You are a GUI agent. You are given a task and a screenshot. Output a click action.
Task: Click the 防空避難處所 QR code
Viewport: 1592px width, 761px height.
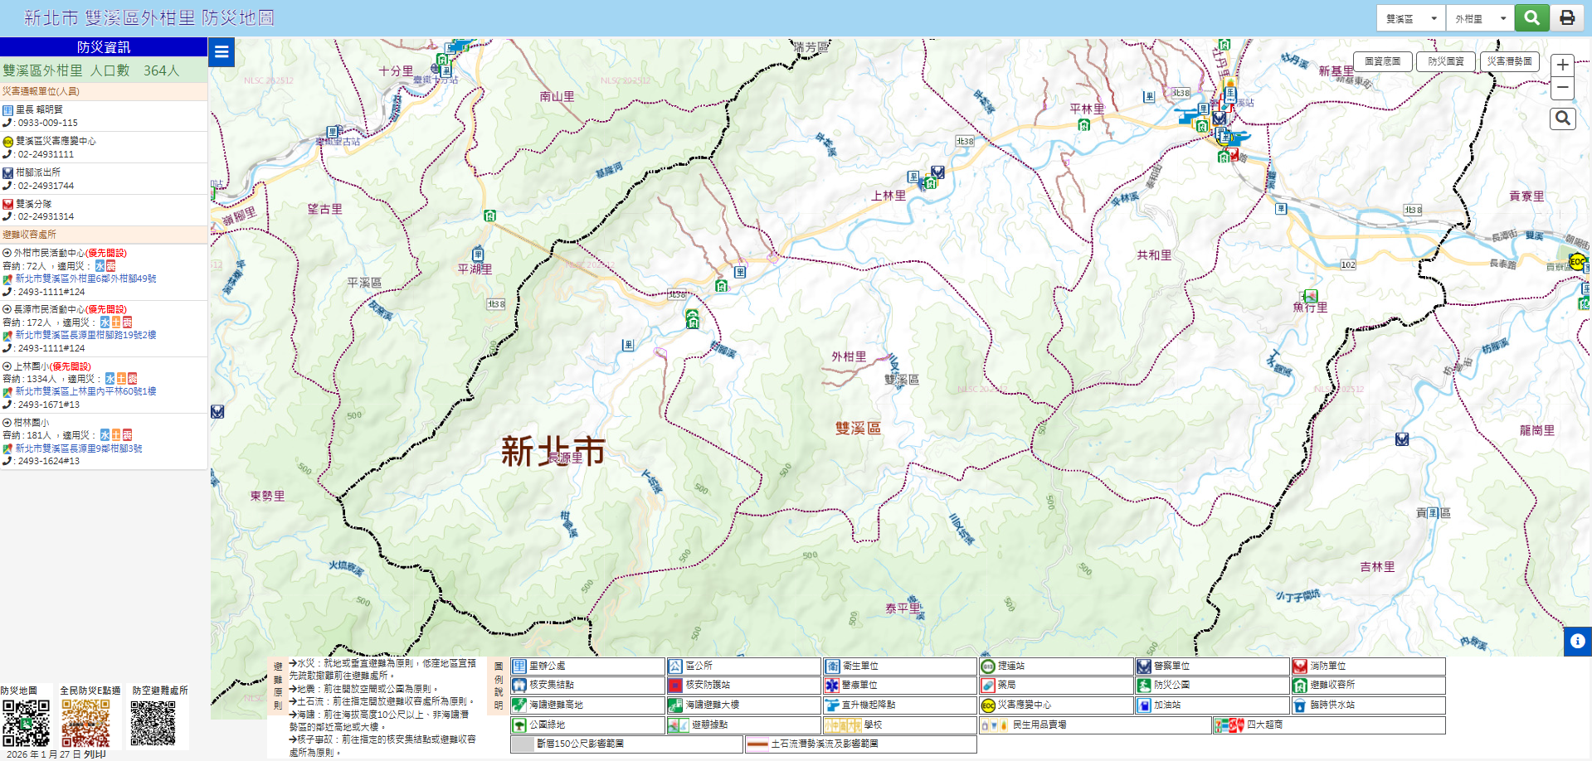click(153, 724)
